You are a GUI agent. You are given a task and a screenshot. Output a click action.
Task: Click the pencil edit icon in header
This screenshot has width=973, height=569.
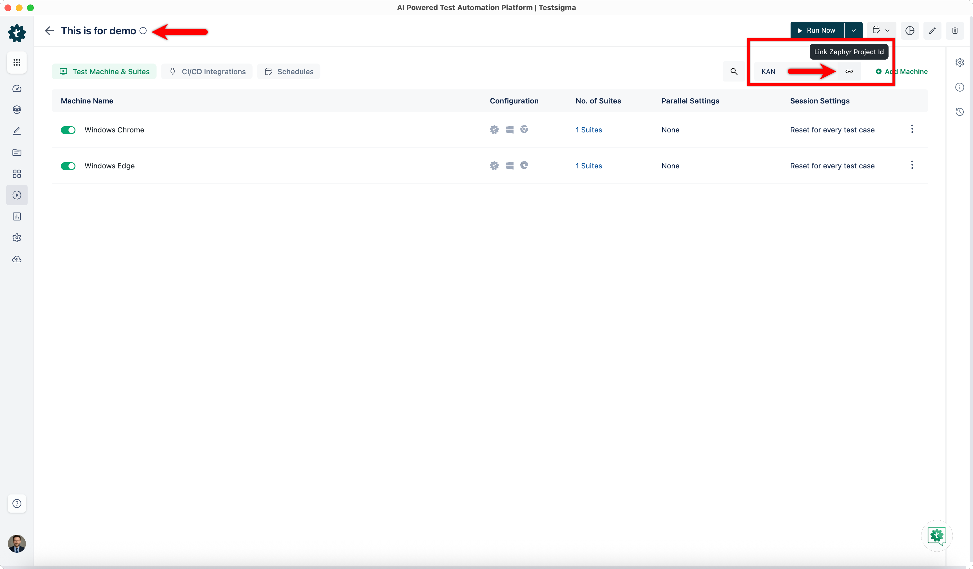coord(932,30)
